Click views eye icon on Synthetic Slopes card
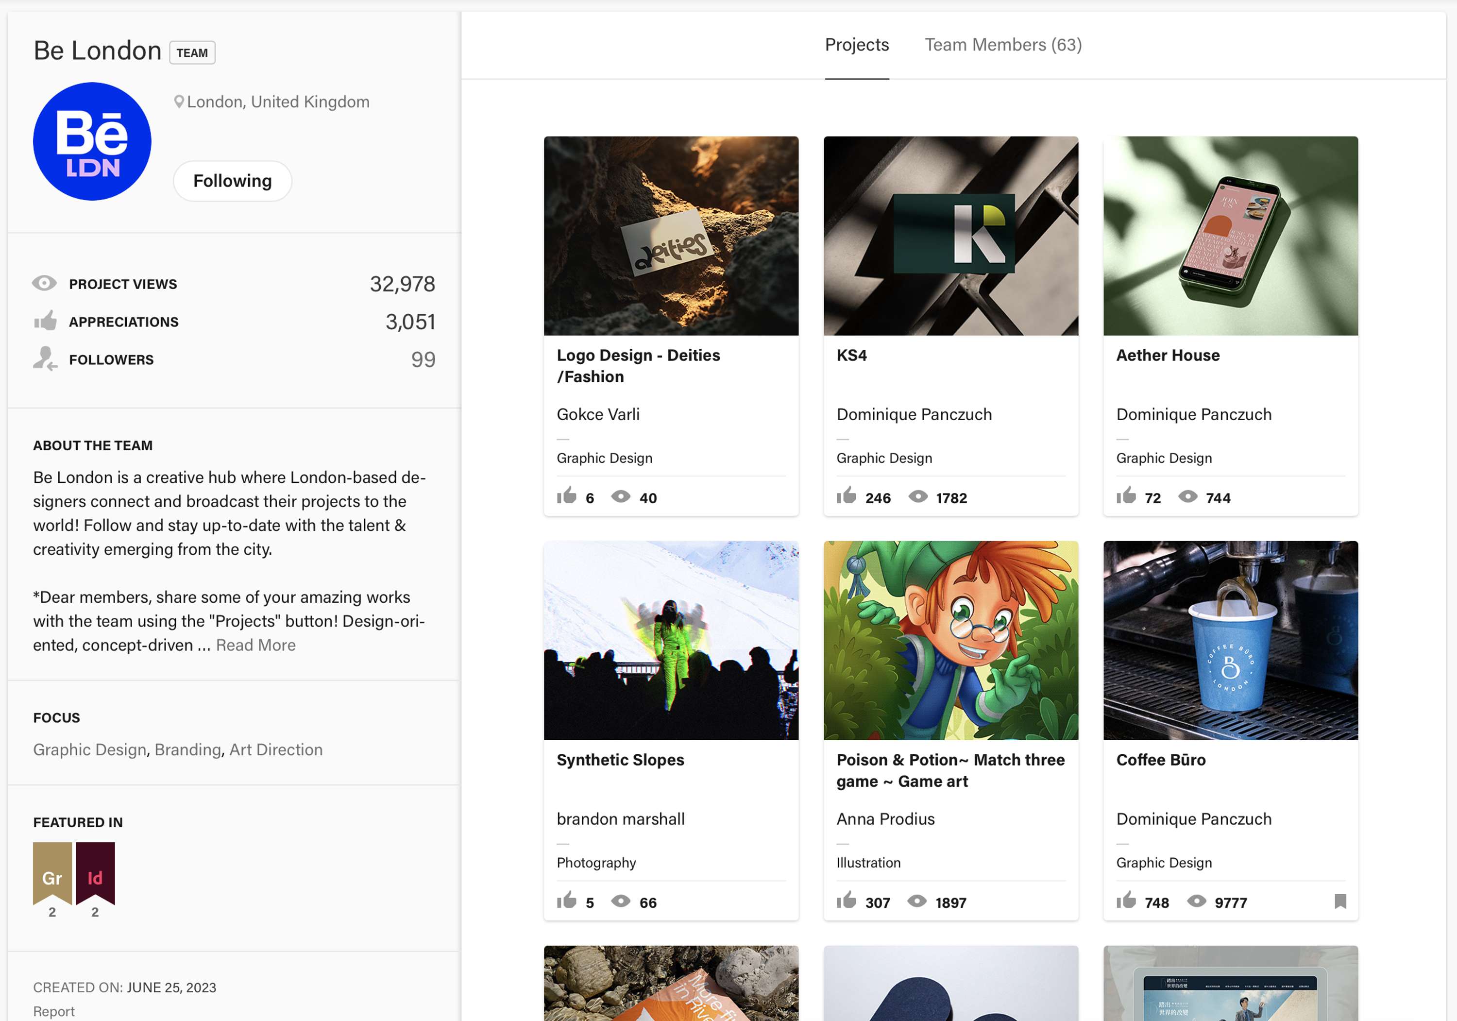 coord(621,901)
